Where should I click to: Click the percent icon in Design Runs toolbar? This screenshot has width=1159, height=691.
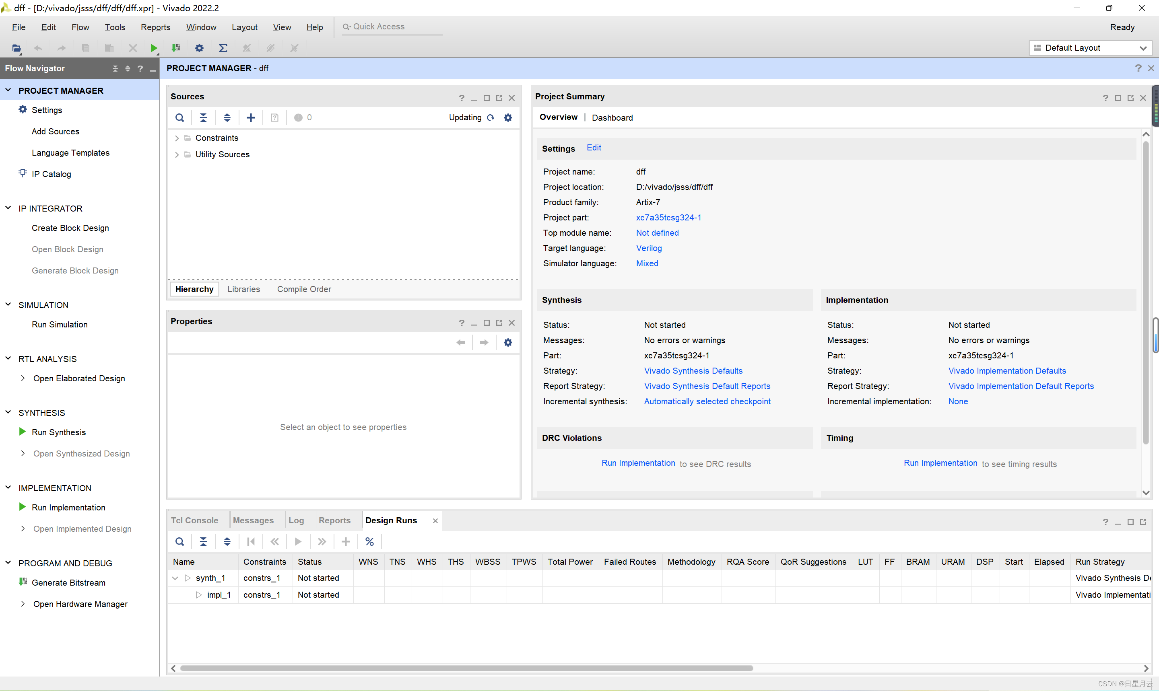tap(369, 541)
